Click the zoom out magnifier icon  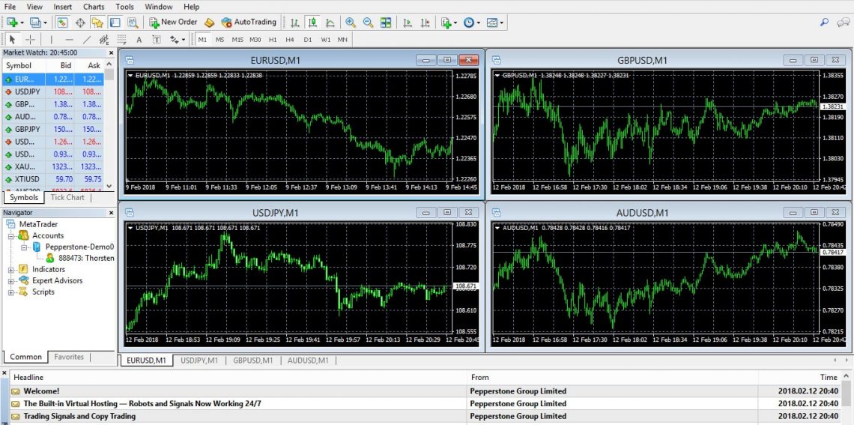coord(368,22)
